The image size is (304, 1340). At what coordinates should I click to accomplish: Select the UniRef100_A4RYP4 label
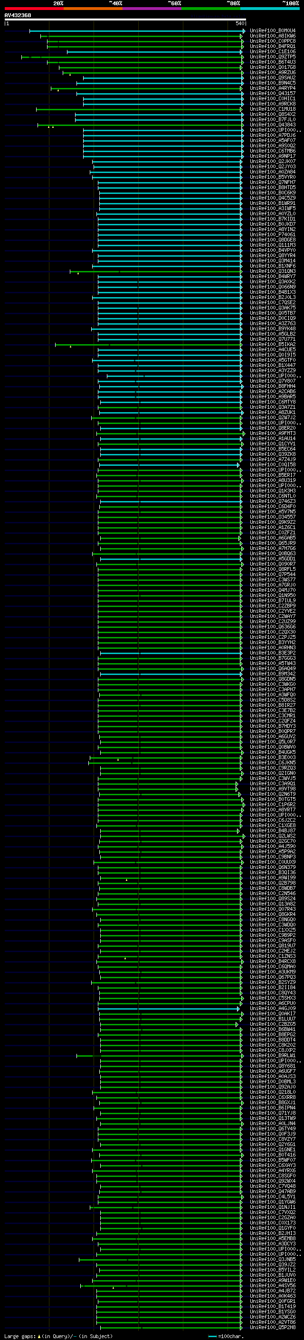273,88
